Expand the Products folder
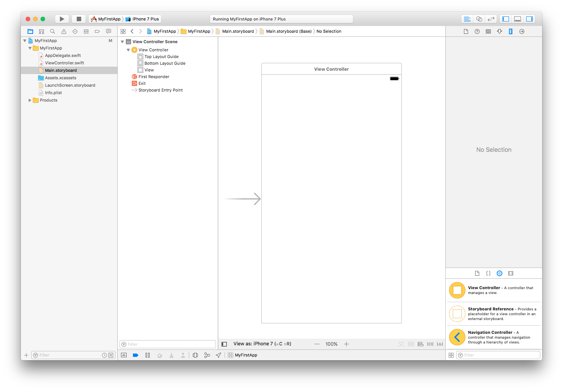This screenshot has width=563, height=390. [x=30, y=100]
